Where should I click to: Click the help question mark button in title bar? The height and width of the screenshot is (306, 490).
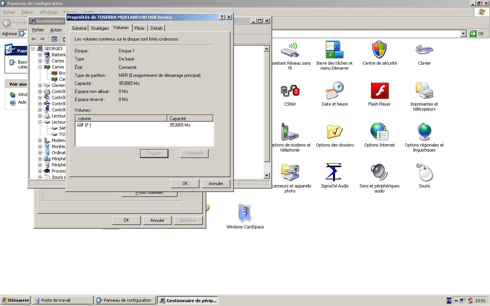[222, 17]
